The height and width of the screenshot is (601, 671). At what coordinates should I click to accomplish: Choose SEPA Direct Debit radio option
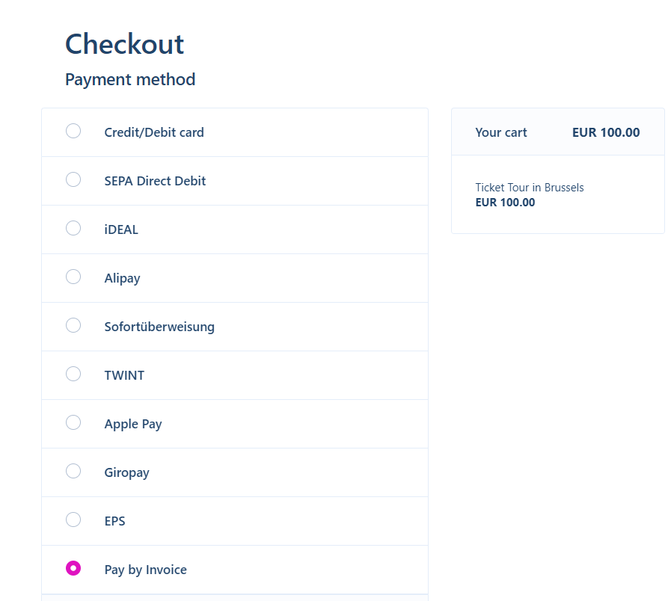click(x=73, y=180)
